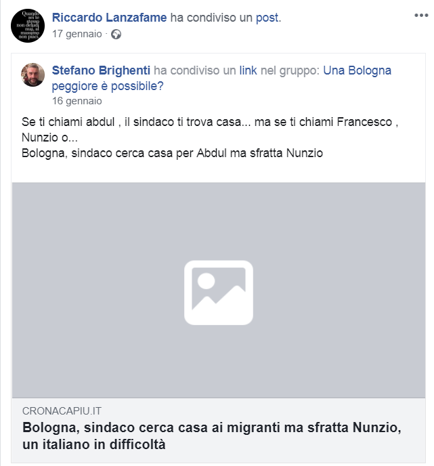Click the line "Bologna, sindaco cerca casa per Abdul"
The height and width of the screenshot is (466, 434).
pos(172,153)
